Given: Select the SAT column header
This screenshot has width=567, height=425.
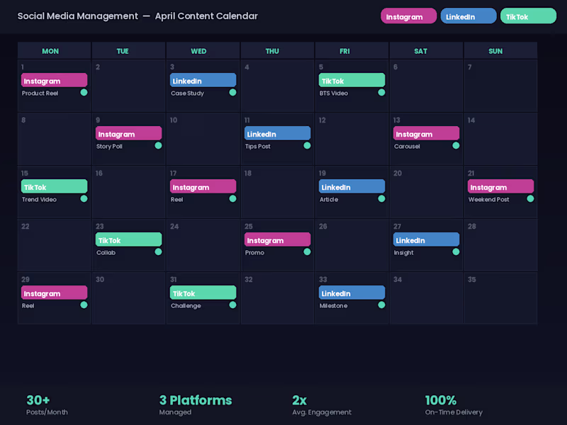Looking at the screenshot, I should point(427,50).
